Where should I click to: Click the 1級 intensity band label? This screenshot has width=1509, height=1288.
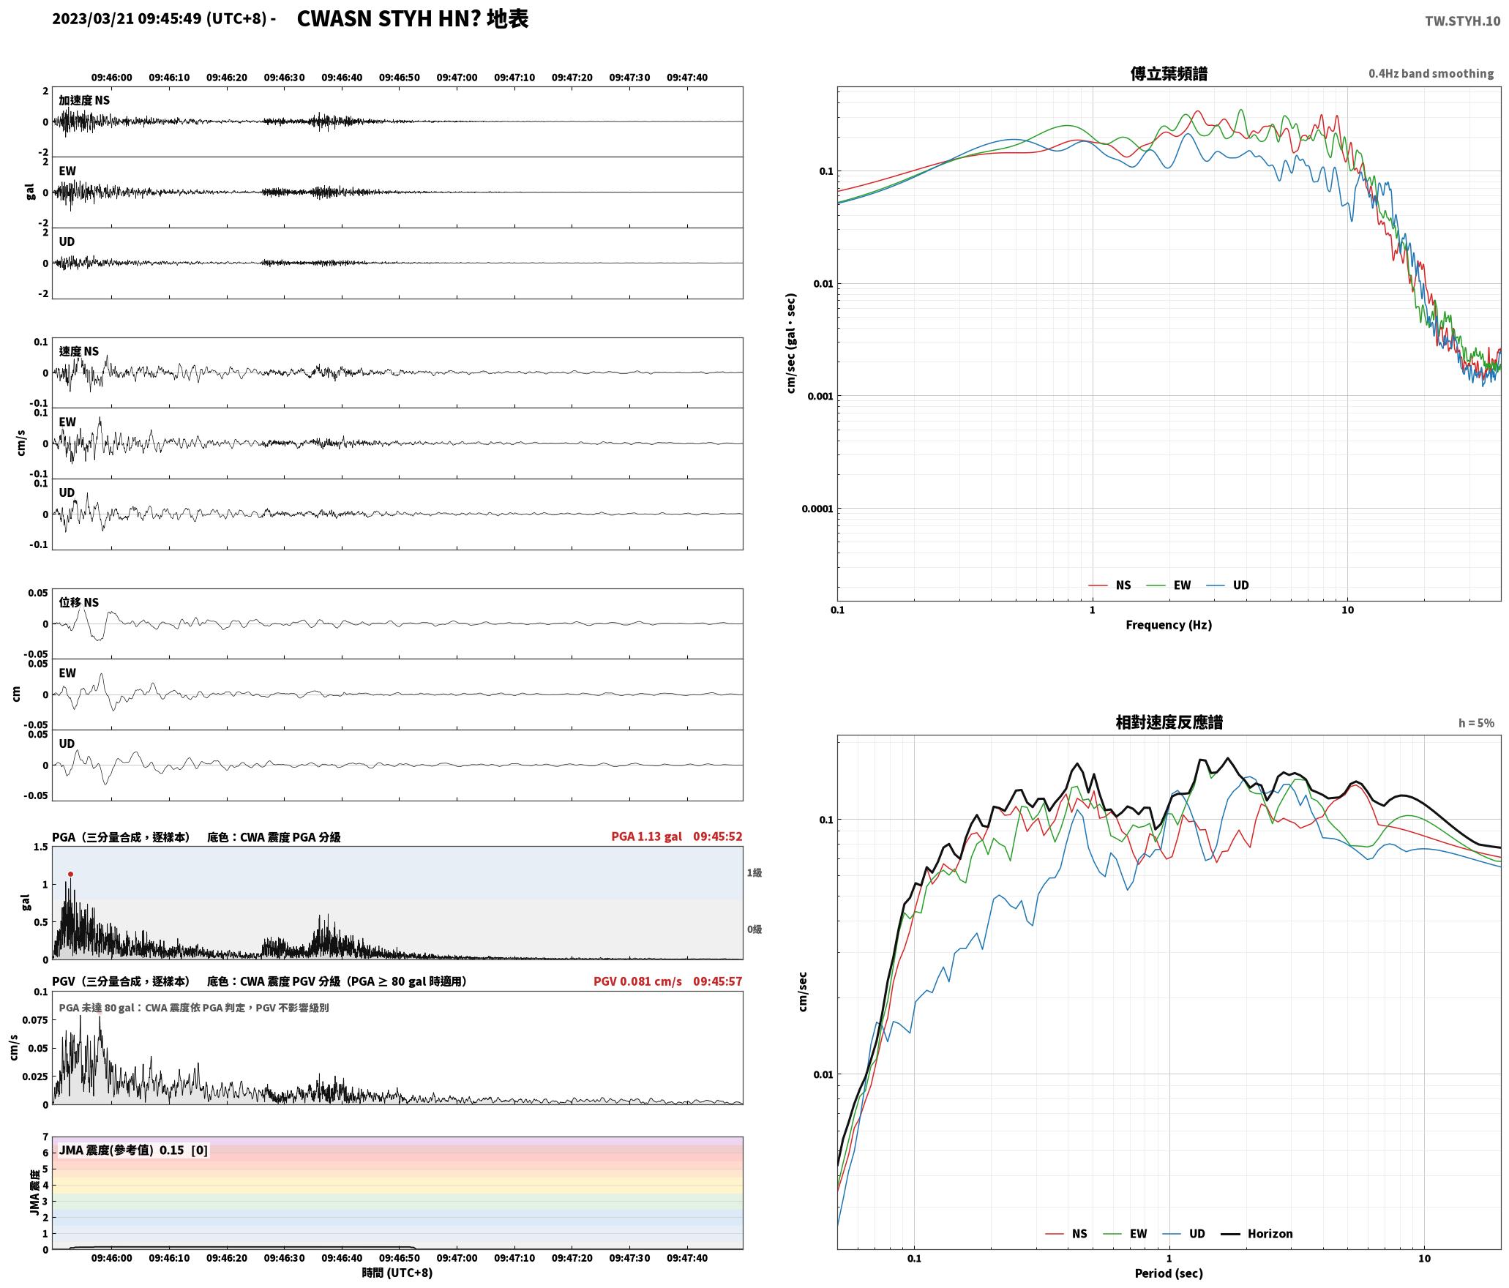754,872
